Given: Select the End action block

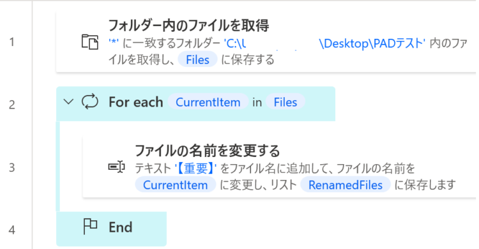Looking at the screenshot, I should [112, 229].
